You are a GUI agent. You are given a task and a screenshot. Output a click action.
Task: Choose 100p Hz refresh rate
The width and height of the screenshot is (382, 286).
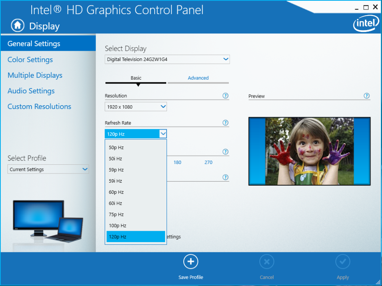pyautogui.click(x=136, y=226)
